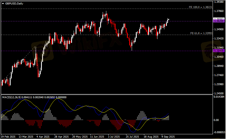Screen dimensions: 226x139
Task: Click the 19 Feb 2025 date marker
Action: pos(9,137)
